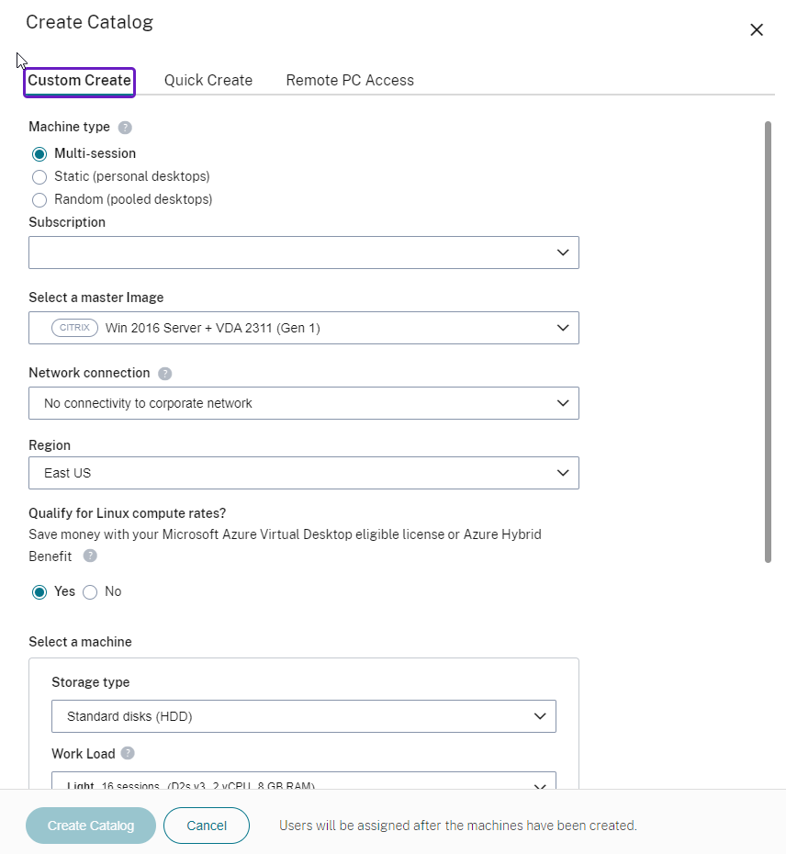
Task: Open the Network connection dropdown
Action: 303,403
